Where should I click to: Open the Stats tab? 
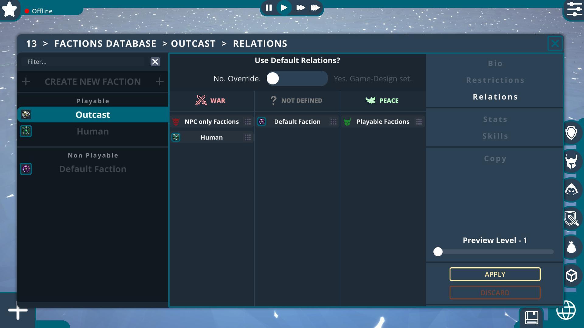point(495,119)
